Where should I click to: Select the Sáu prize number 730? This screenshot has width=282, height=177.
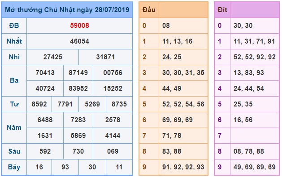point(78,151)
